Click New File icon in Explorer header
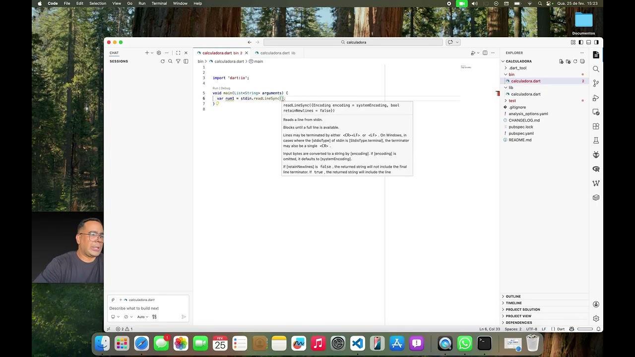 (561, 61)
